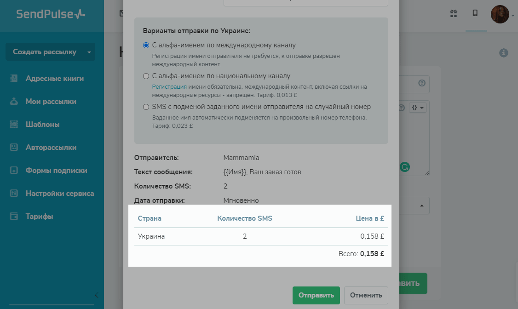Open the gift icon in header
This screenshot has height=309, width=518.
coord(453,14)
